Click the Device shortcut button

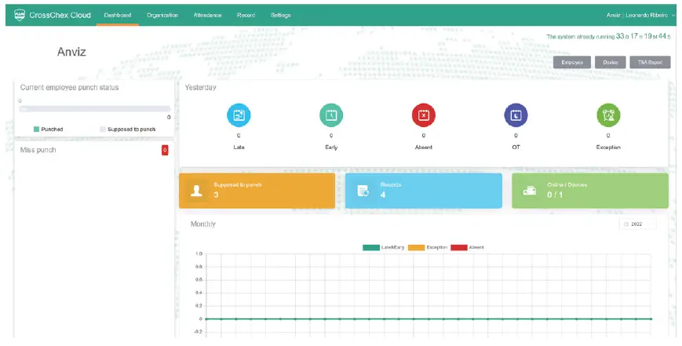[611, 62]
